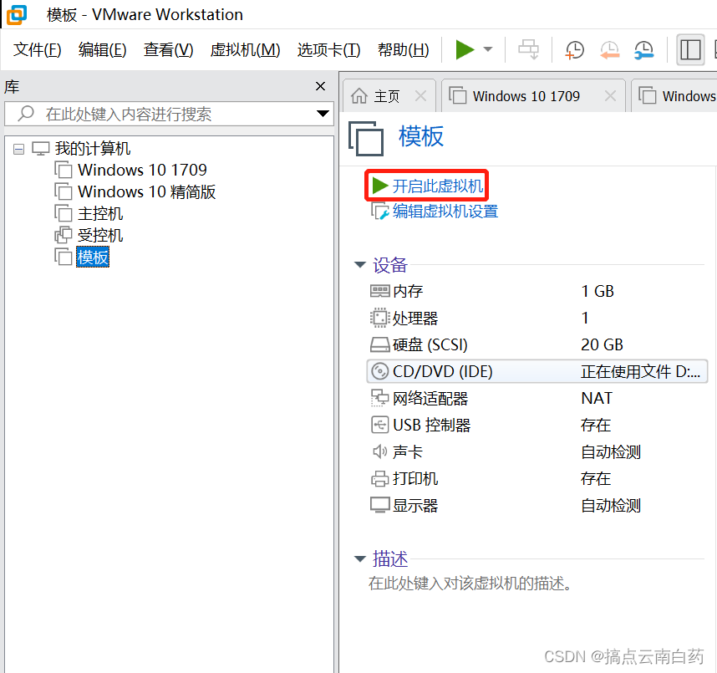Click the VM description text field
Viewport: 717px width, 673px height.
tap(470, 584)
